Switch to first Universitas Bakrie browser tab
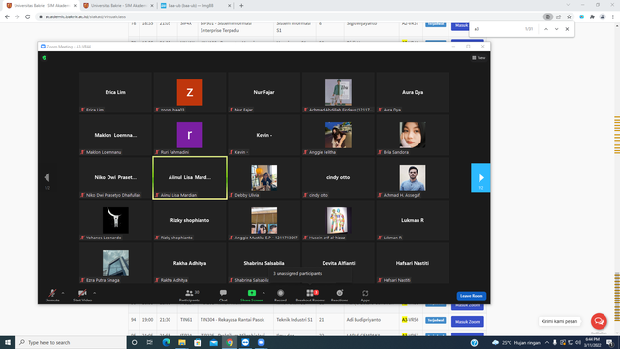The height and width of the screenshot is (349, 620). pyautogui.click(x=41, y=6)
